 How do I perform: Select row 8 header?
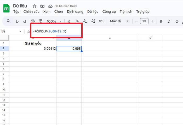(4, 79)
